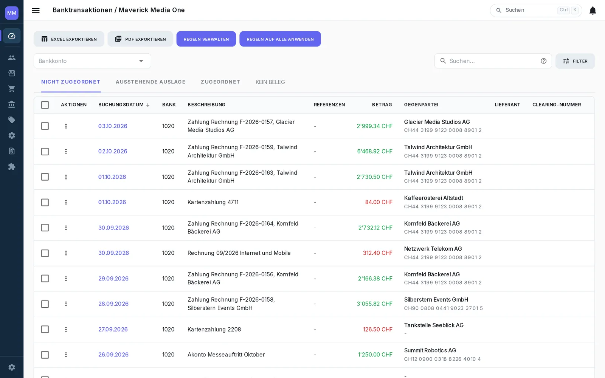This screenshot has height=378, width=605.
Task: Open actions menu for Akonto Messeauftritt Oktober row
Action: (66, 355)
